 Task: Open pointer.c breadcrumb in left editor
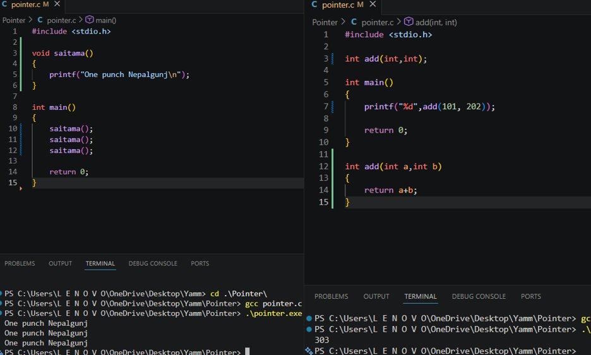(61, 20)
